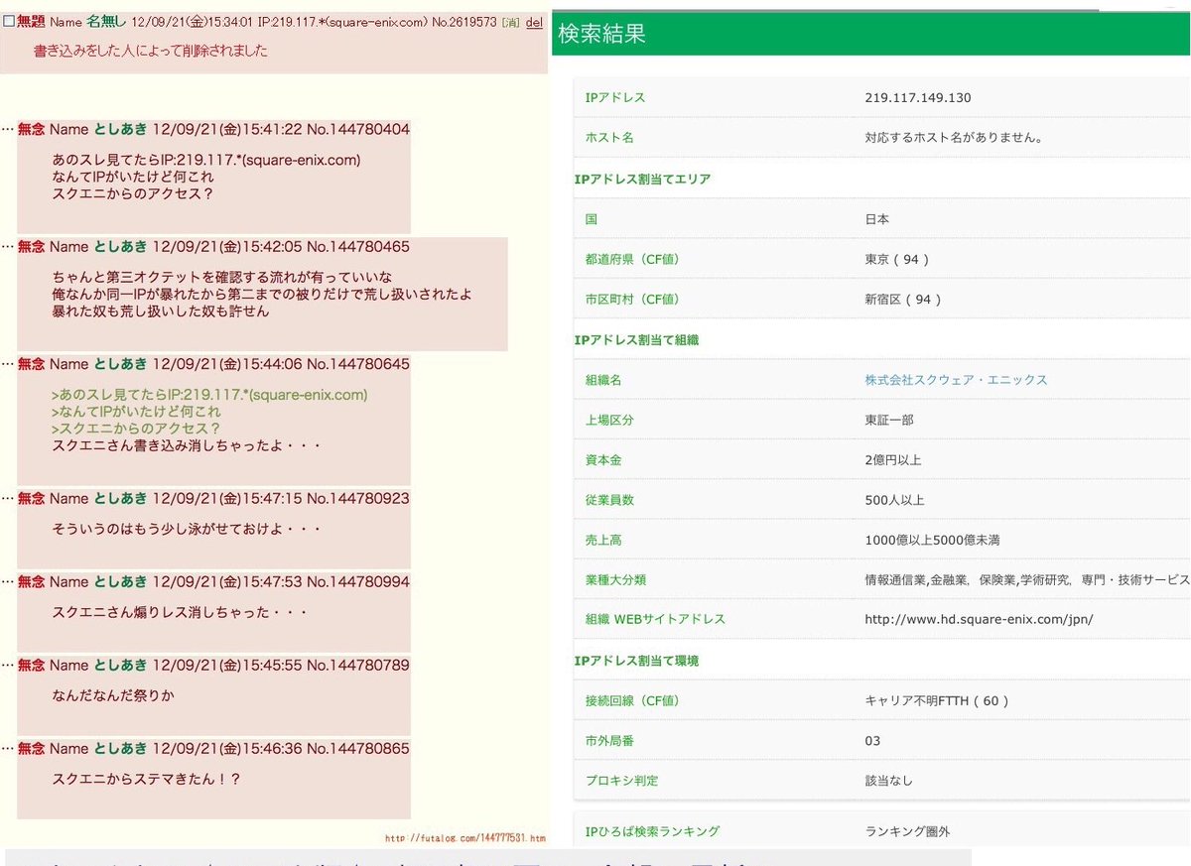Open the 株式会社スクウェア・エニックス organization link

tap(956, 380)
